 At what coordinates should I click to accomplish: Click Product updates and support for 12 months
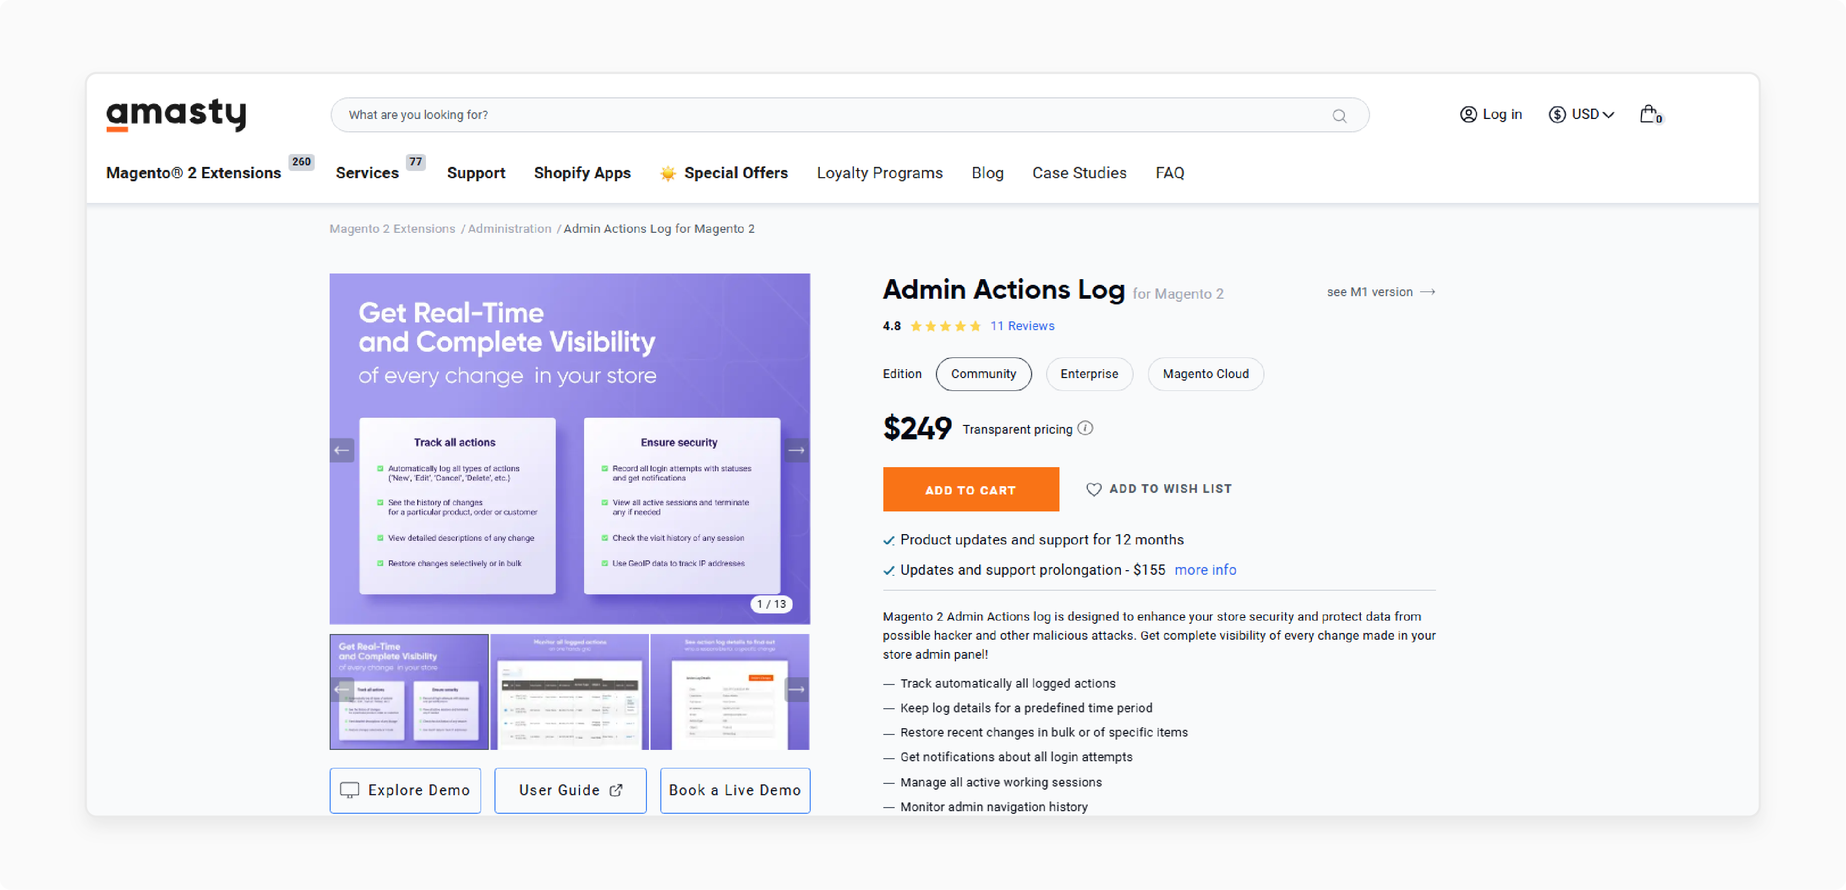(x=1042, y=540)
